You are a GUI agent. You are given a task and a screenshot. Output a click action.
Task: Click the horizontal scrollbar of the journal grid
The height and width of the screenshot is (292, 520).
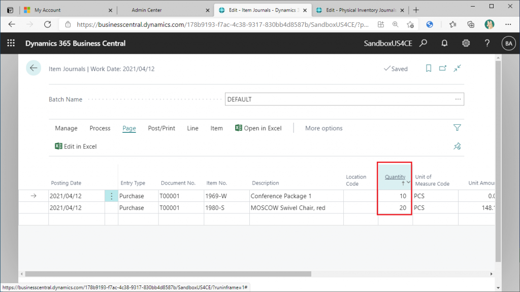[x=168, y=274]
